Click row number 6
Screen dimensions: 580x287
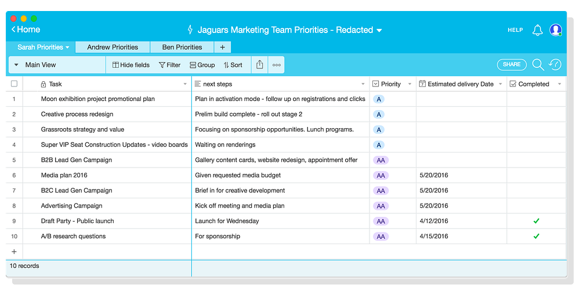14,175
